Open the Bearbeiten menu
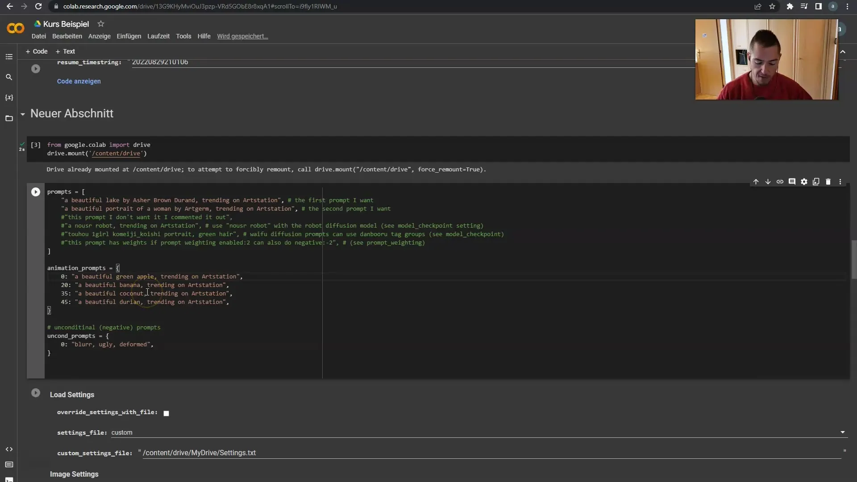 pyautogui.click(x=67, y=36)
